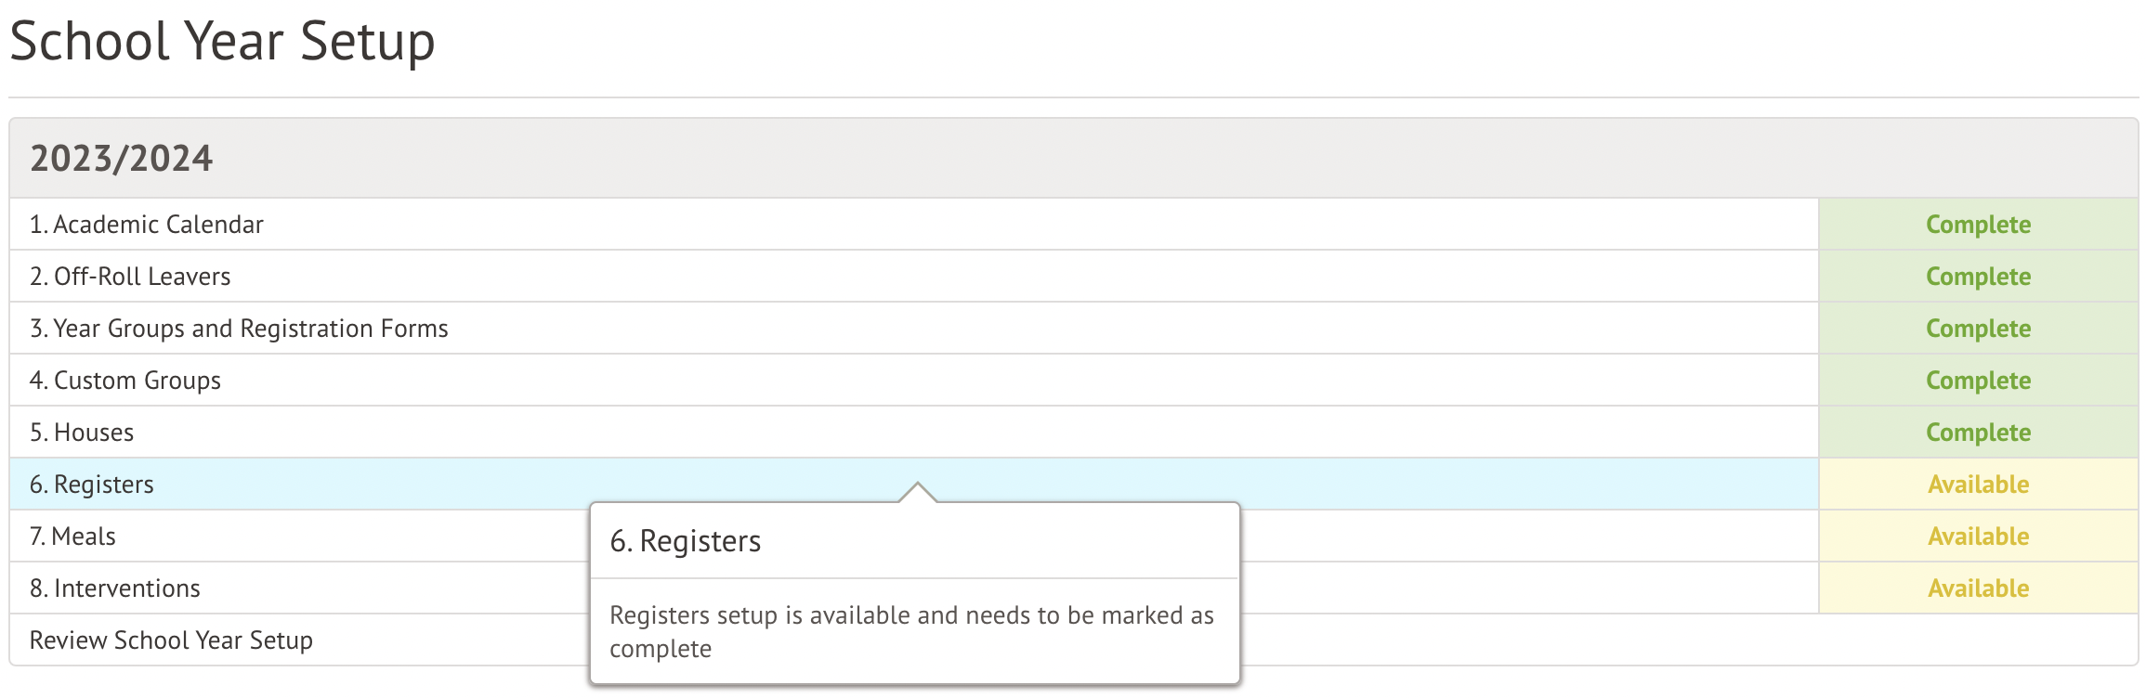Image resolution: width=2146 pixels, height=698 pixels.
Task: Click Complete status beside Houses
Action: pyautogui.click(x=1978, y=433)
